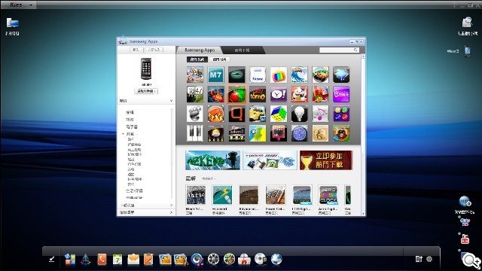Click the pencil edit icon on dock
This screenshot has width=482, height=271.
point(52,259)
